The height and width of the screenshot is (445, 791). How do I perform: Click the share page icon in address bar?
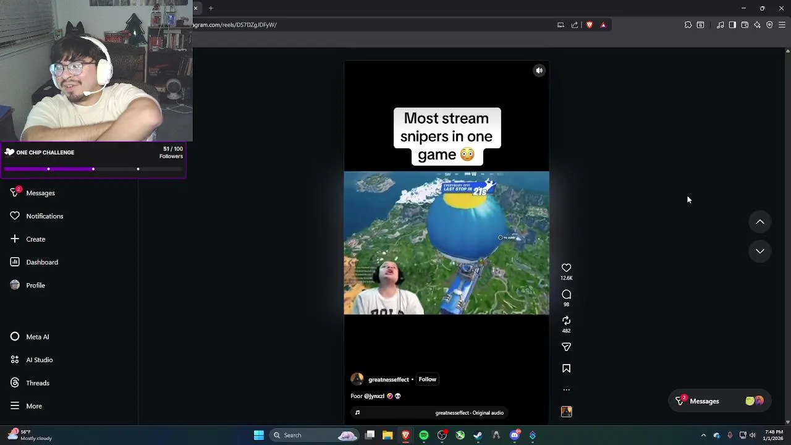[x=575, y=25]
